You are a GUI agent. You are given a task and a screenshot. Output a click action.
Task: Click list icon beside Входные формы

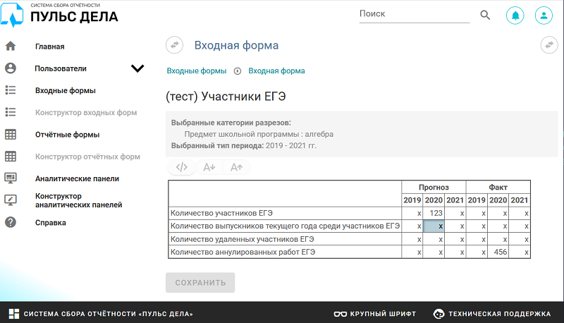(11, 90)
